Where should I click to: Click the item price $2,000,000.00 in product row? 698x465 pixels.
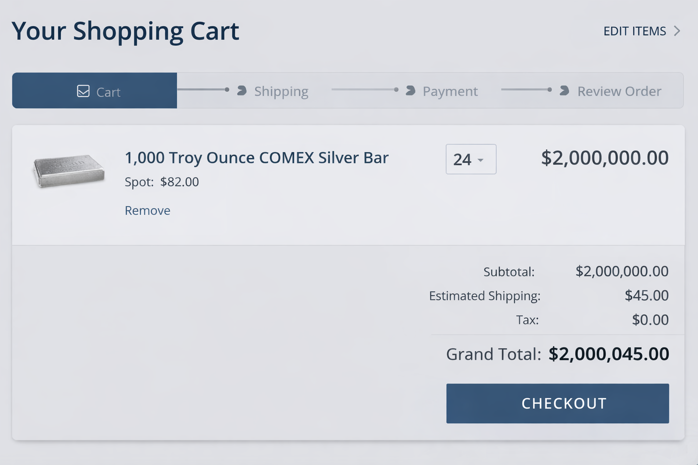[x=604, y=158]
